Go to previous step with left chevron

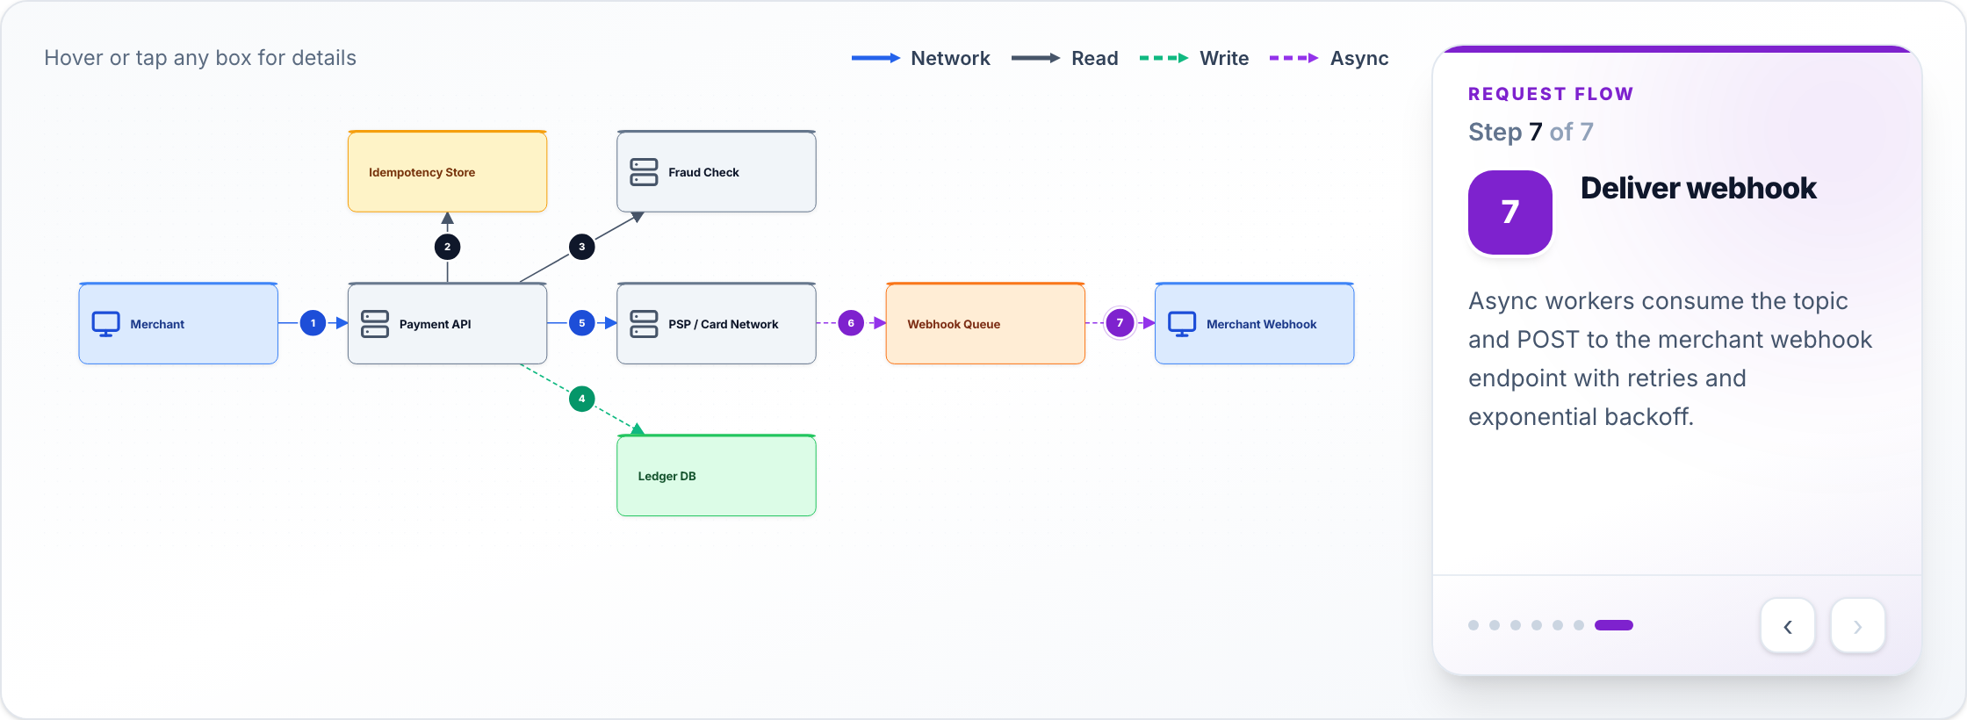pos(1788,626)
